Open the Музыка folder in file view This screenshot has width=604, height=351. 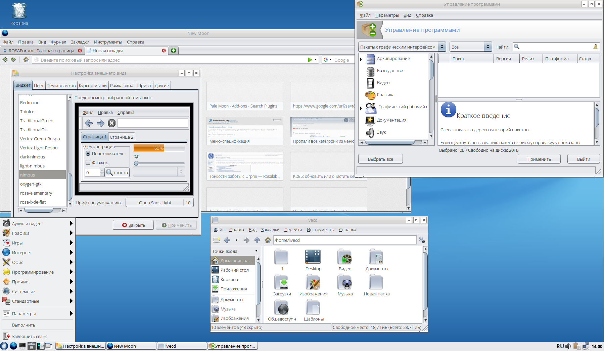click(345, 283)
